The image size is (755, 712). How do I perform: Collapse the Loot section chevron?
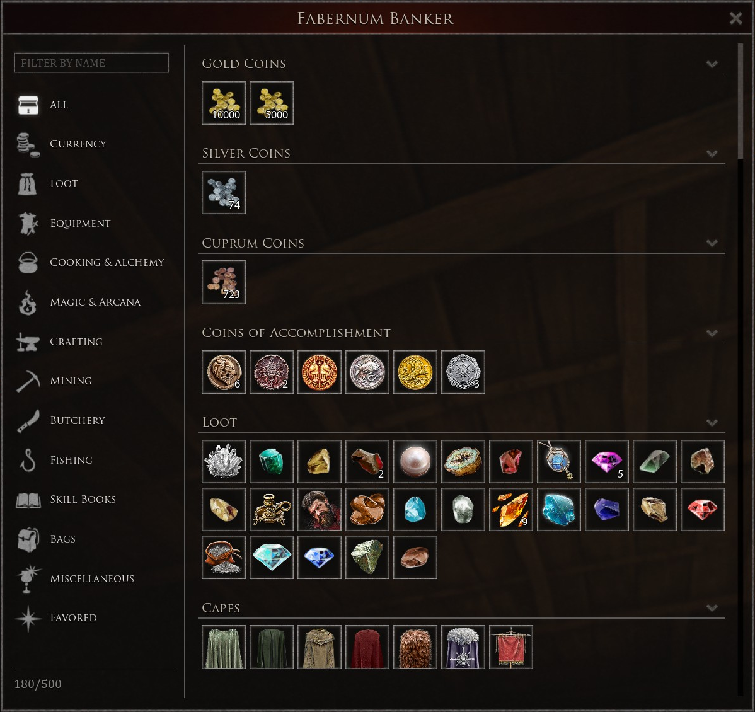coord(712,423)
